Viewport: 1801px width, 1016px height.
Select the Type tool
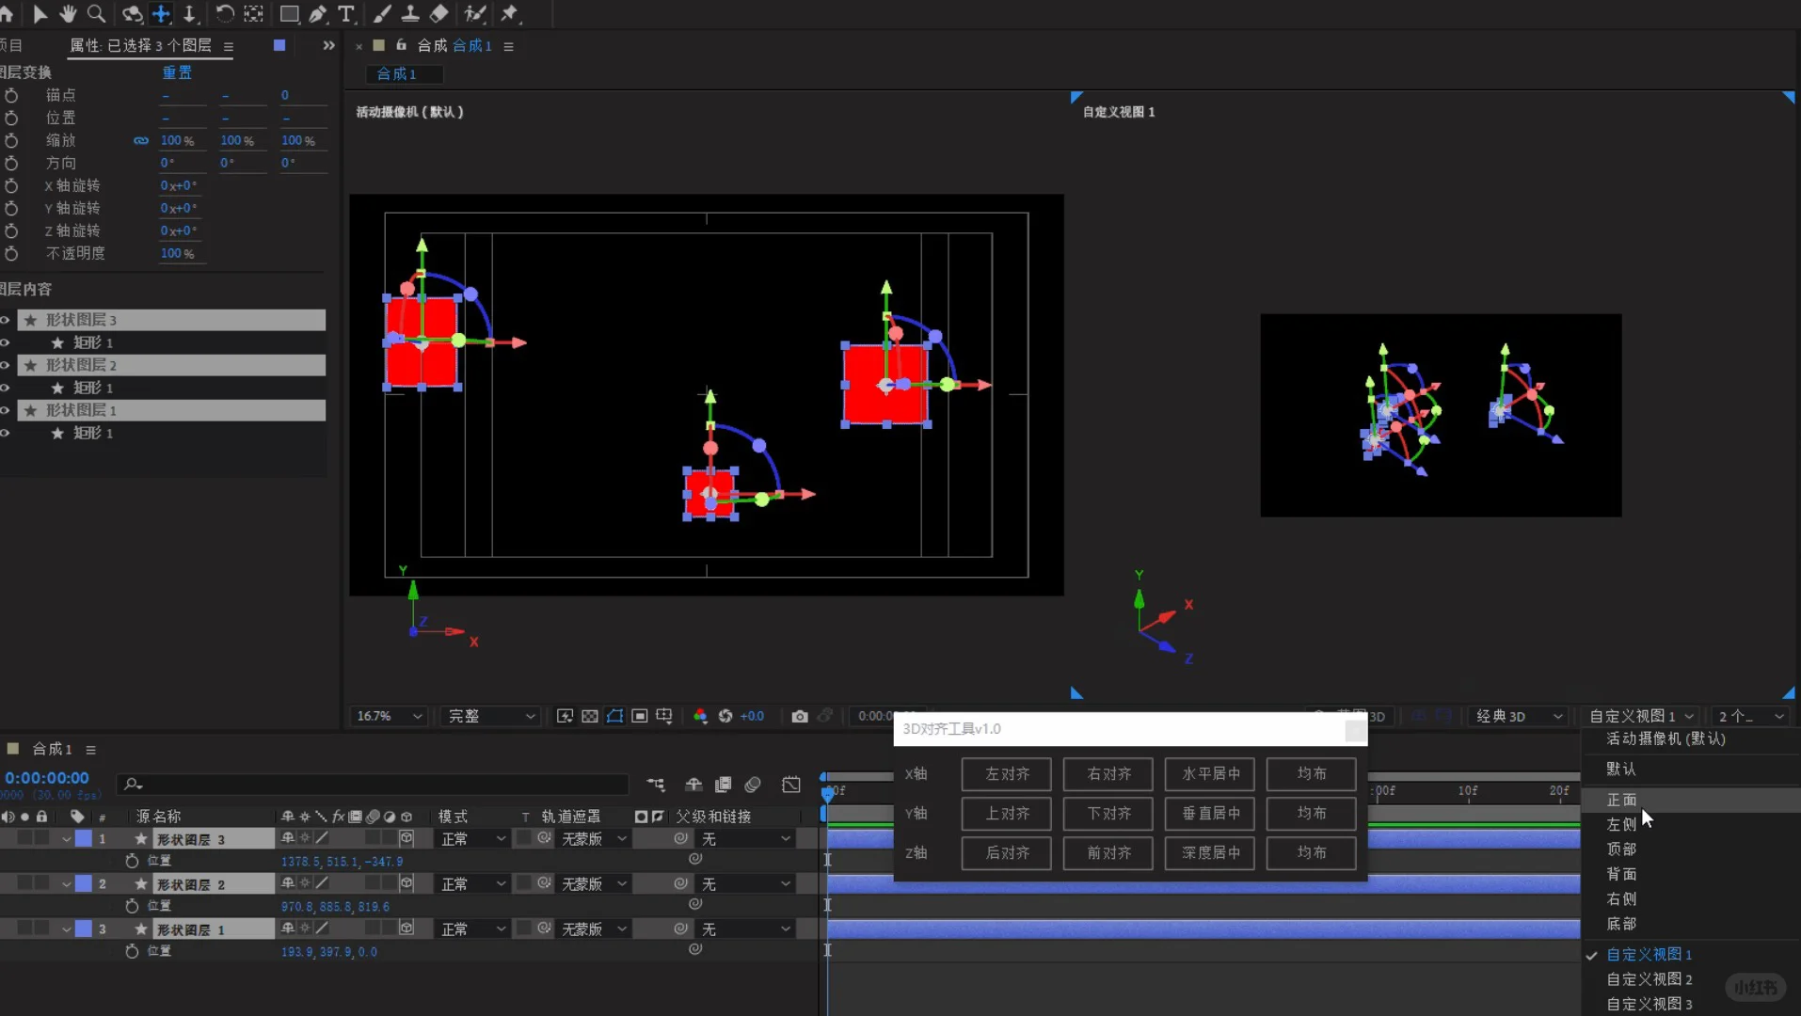346,13
